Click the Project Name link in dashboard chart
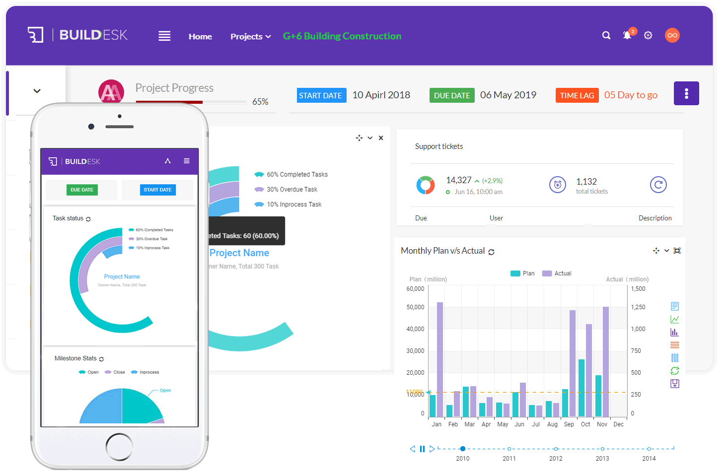727x476 pixels. pyautogui.click(x=239, y=253)
